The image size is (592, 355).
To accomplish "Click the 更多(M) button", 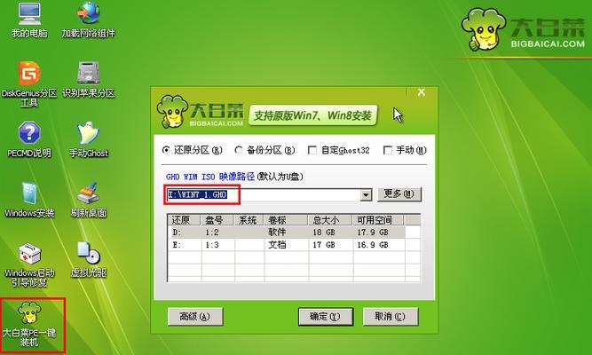I will click(x=399, y=194).
